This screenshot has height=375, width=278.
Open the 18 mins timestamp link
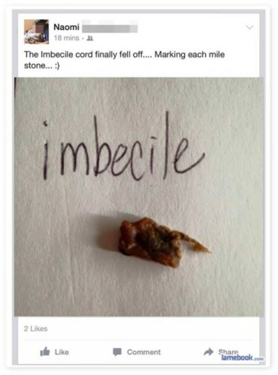point(66,38)
